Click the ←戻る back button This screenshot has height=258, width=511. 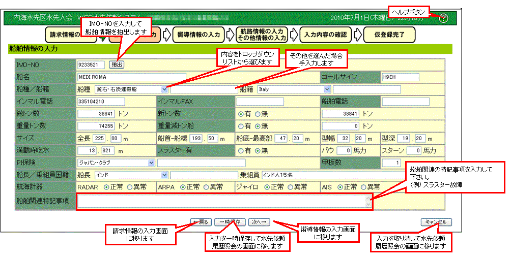[x=200, y=222]
